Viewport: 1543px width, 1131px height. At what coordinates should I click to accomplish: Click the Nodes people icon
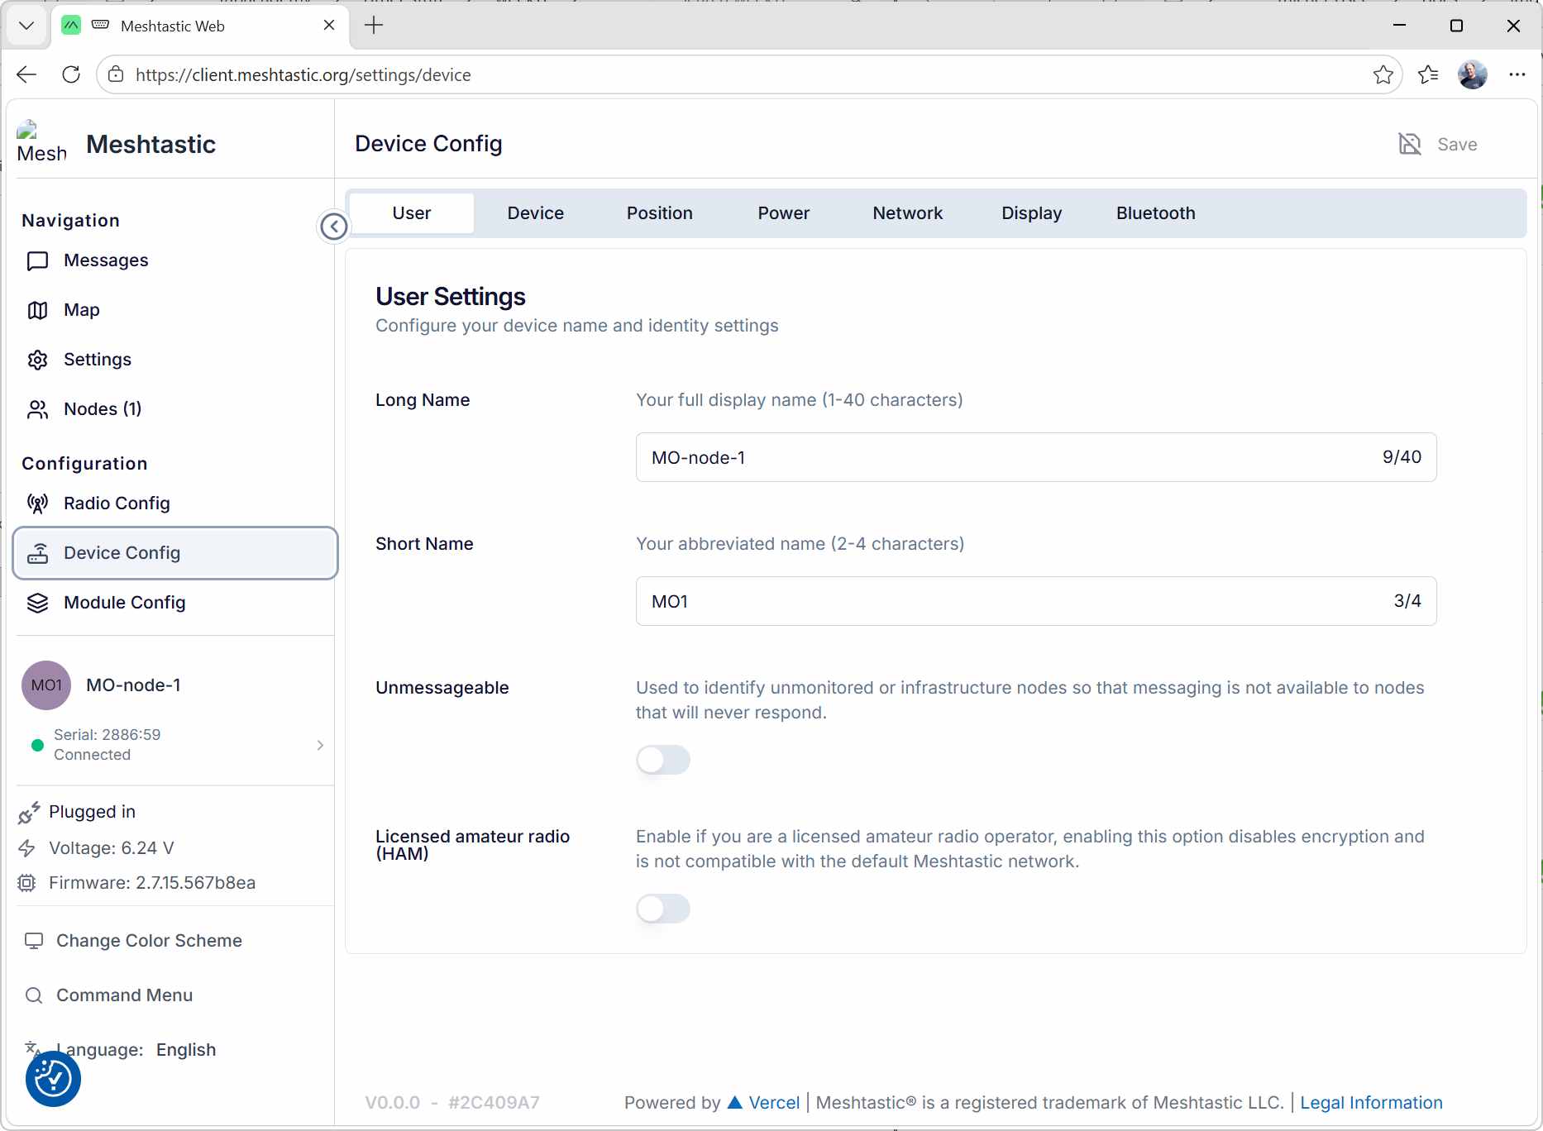(37, 409)
